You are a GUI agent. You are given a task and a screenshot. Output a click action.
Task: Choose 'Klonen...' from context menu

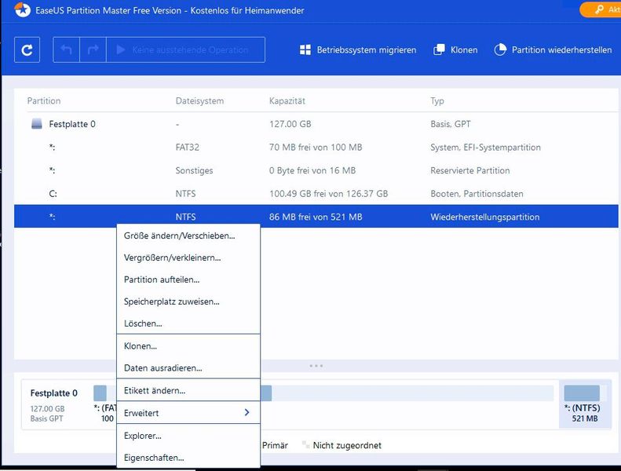click(188, 346)
